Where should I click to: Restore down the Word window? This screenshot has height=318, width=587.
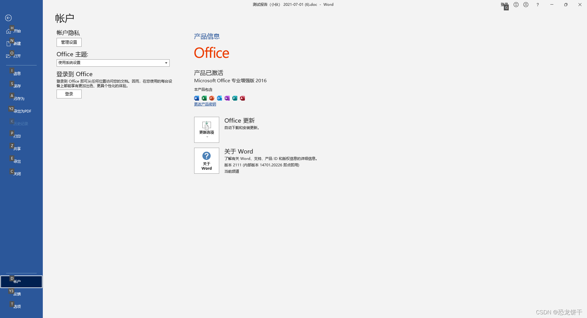(566, 5)
